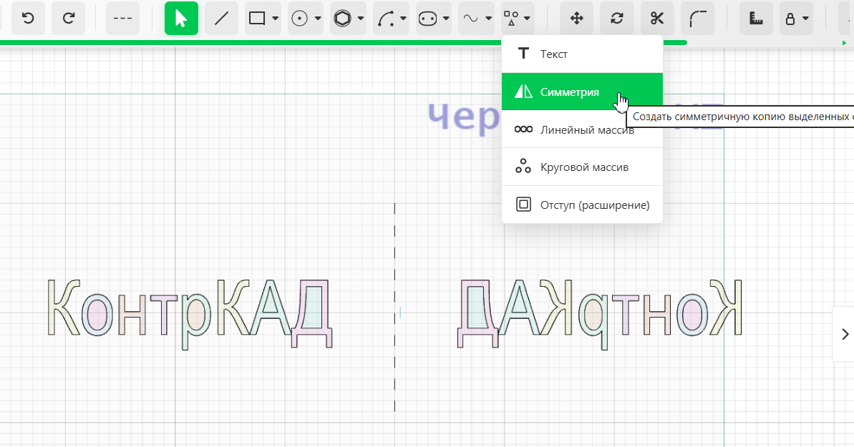Expand the Polygon tool dropdown arrow
The height and width of the screenshot is (447, 854).
pos(361,19)
